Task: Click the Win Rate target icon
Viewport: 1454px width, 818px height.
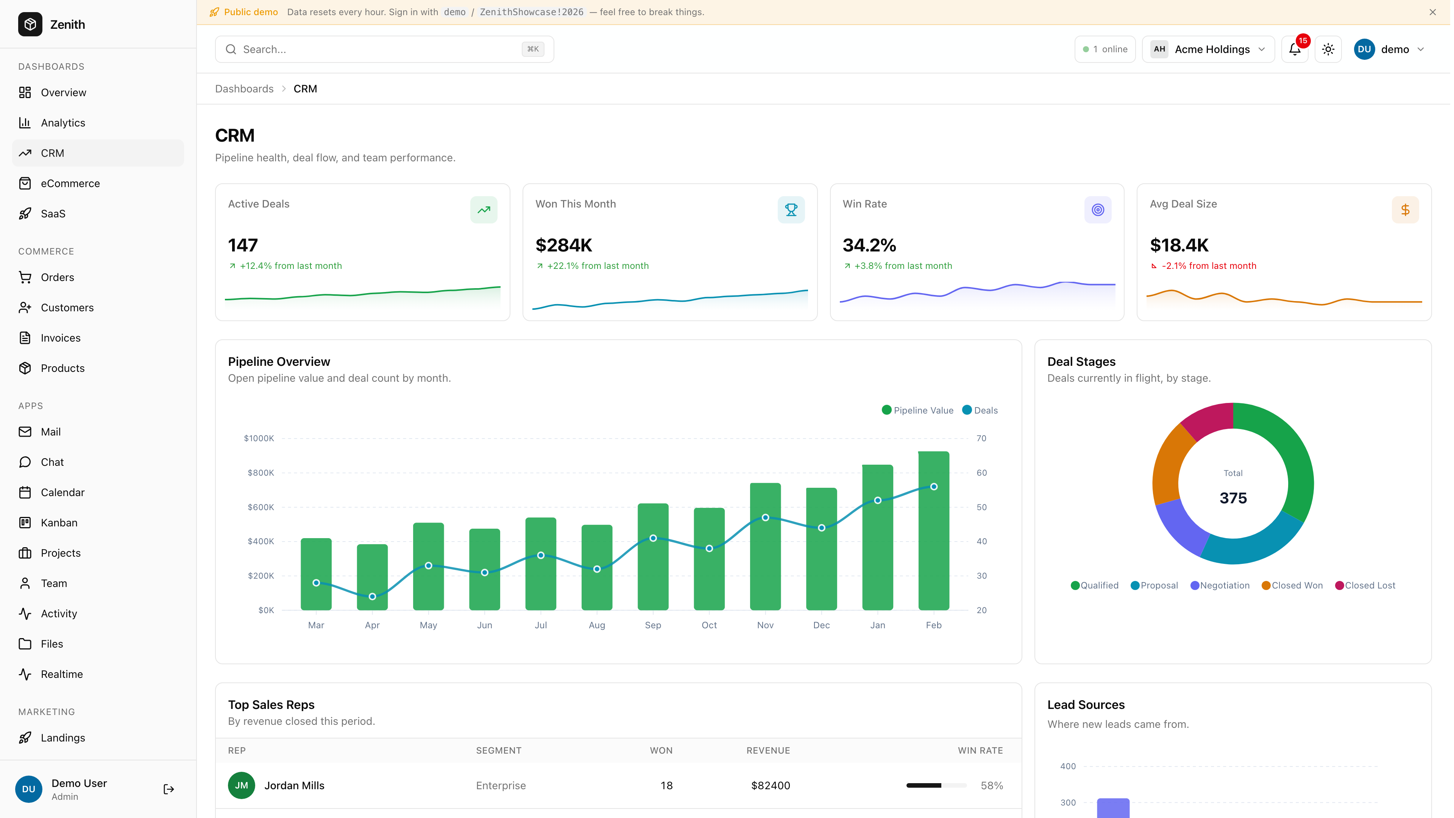Action: pyautogui.click(x=1098, y=210)
